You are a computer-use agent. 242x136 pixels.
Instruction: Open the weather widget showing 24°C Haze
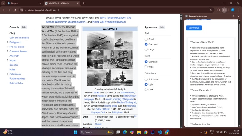pos(8,132)
